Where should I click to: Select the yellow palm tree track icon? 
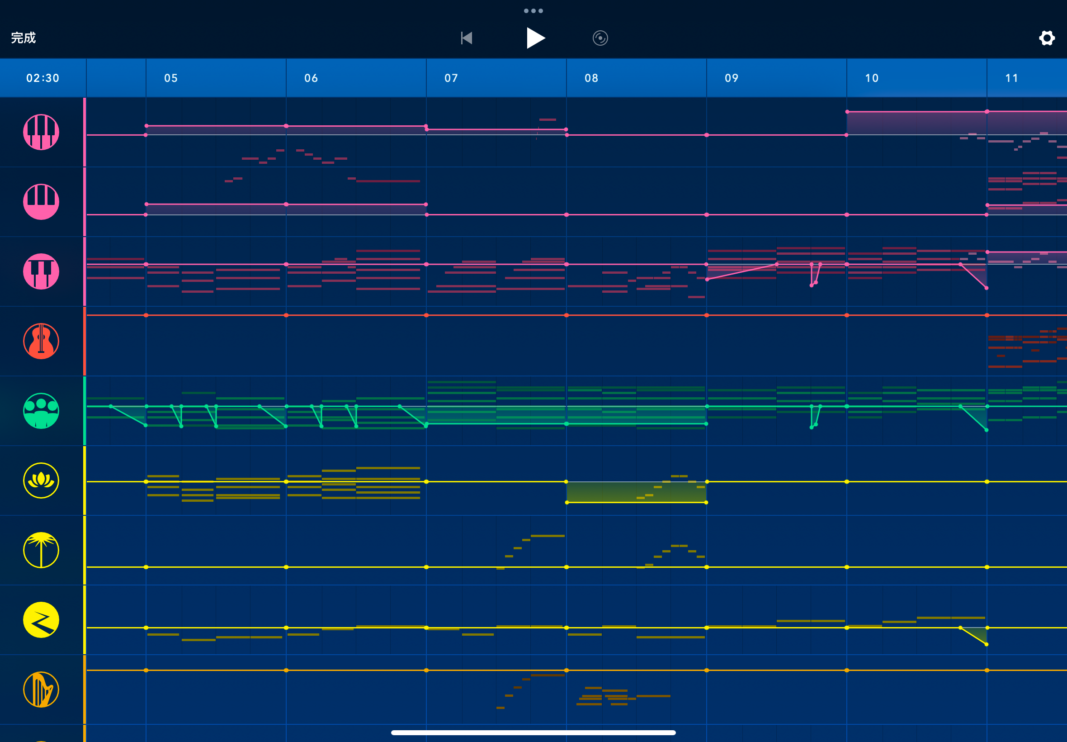[x=41, y=551]
